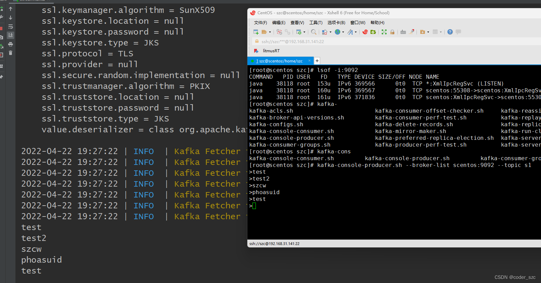
Task: Click the Reconnect chain-link icon
Action: point(288,32)
